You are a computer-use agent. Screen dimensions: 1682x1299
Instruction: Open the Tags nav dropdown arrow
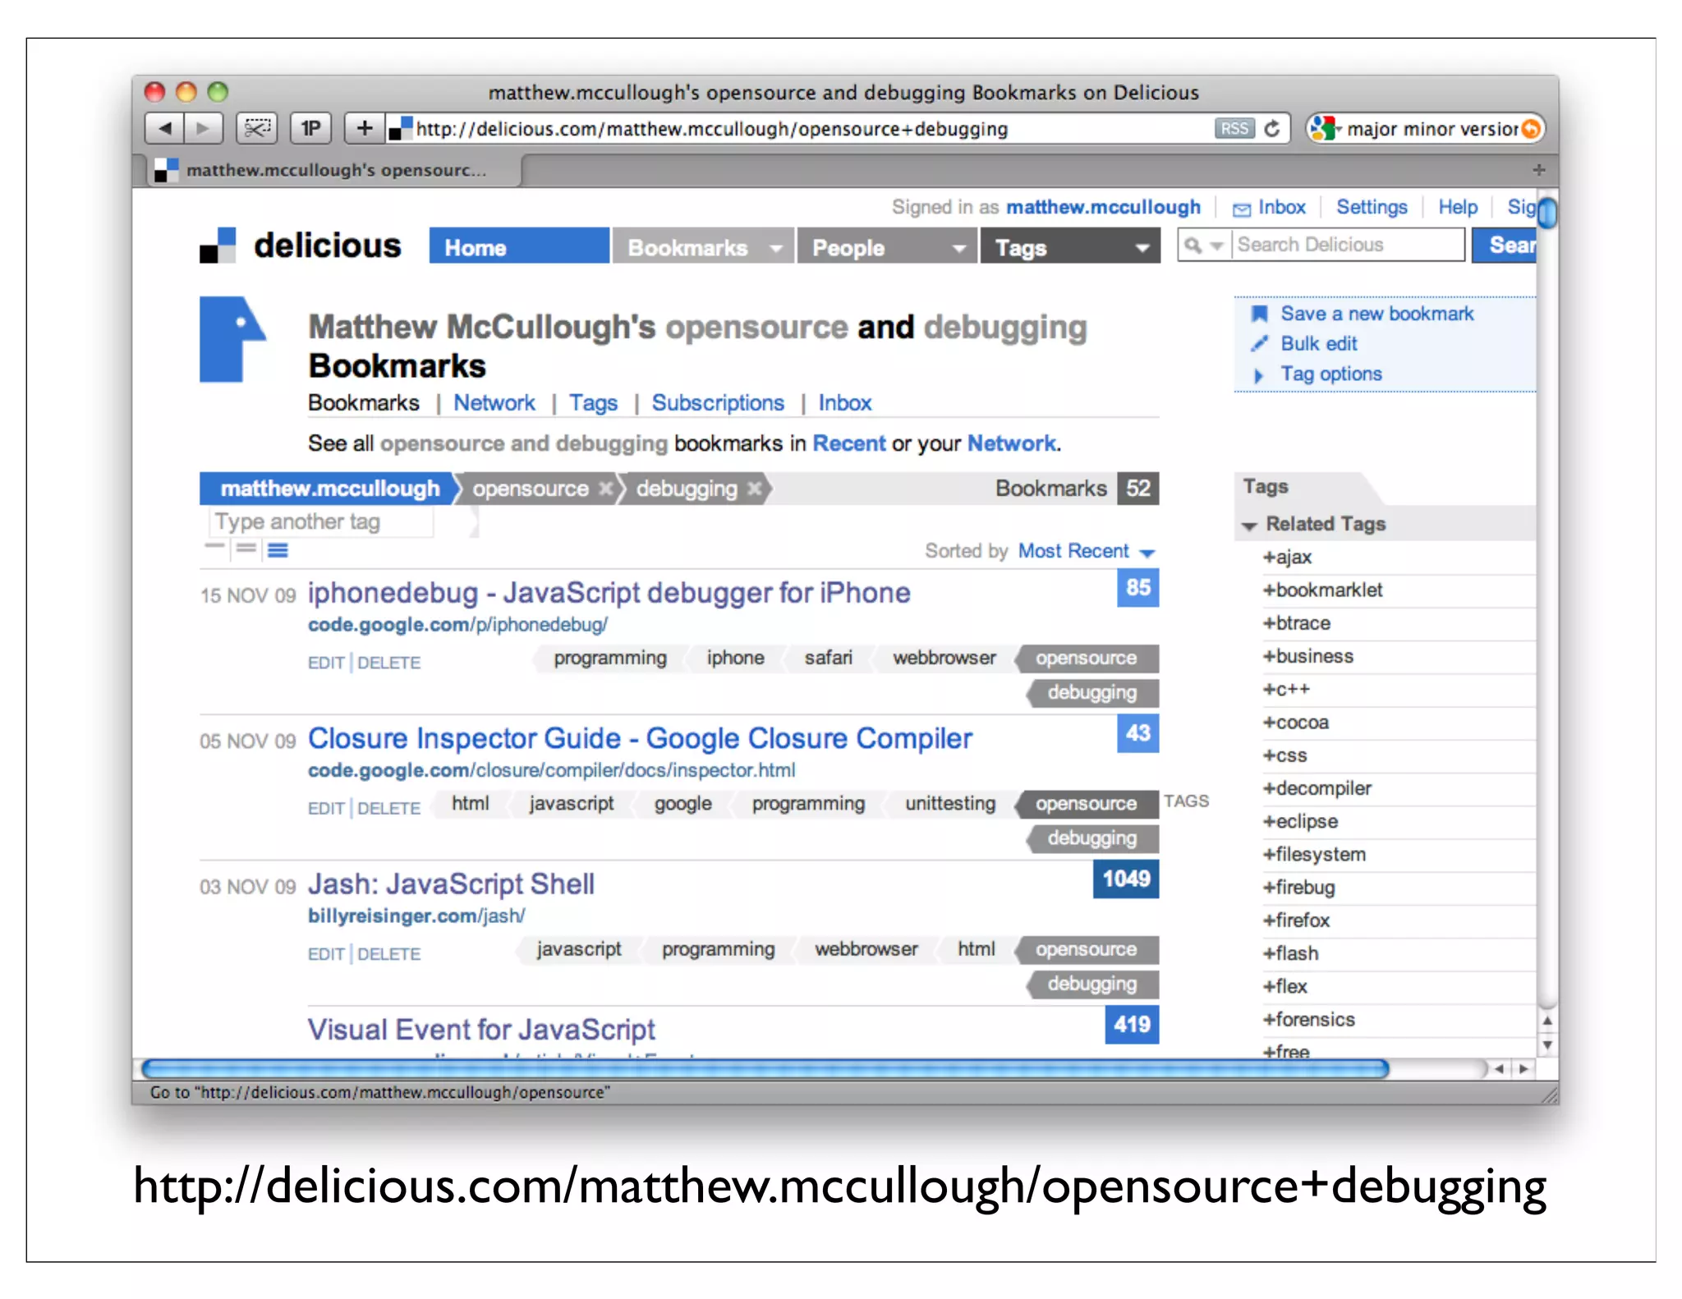[x=1142, y=248]
